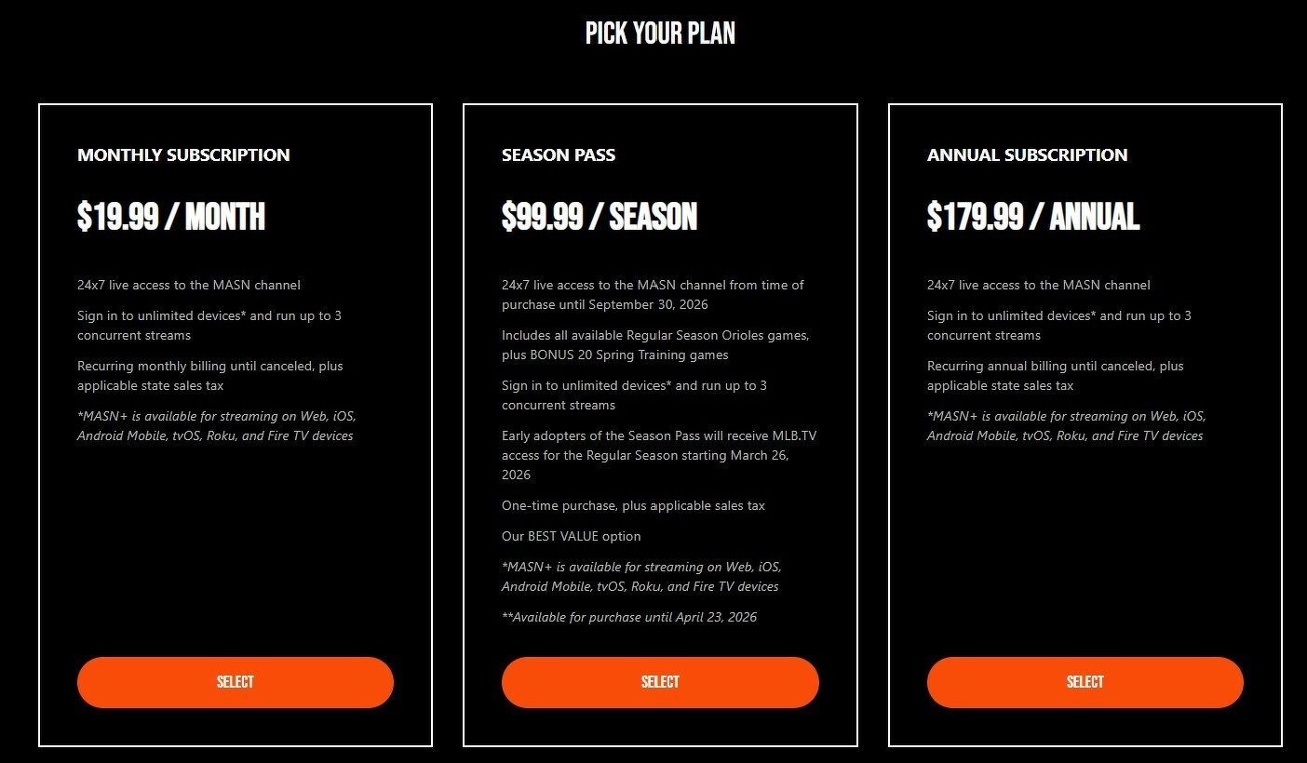Click the Season Pass plan title
The height and width of the screenshot is (763, 1307).
[559, 154]
